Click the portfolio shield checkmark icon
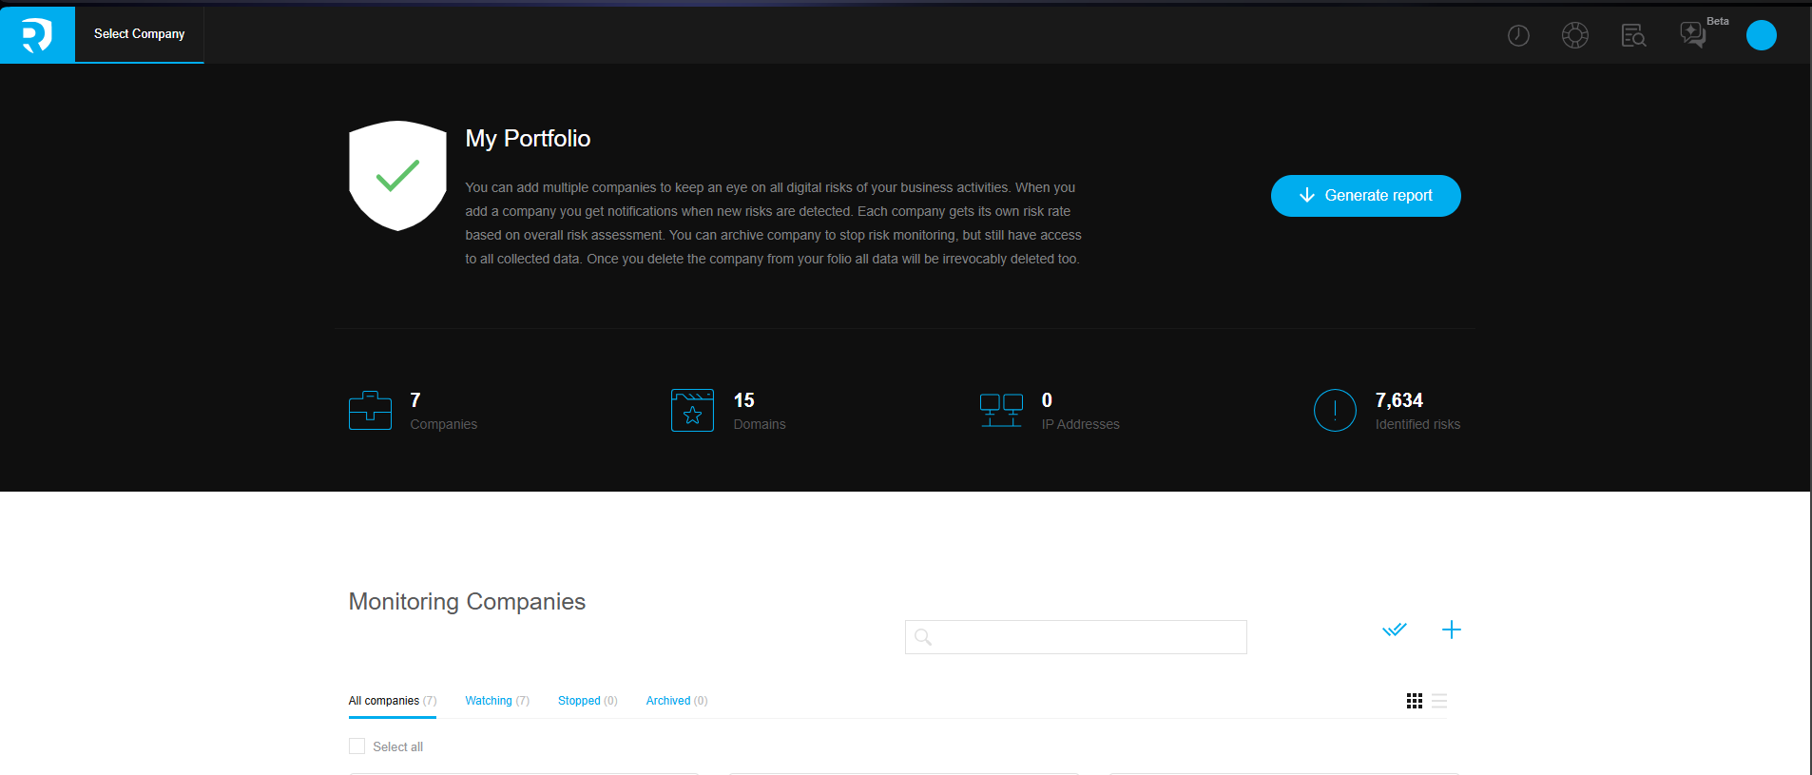The width and height of the screenshot is (1812, 775). tap(397, 176)
